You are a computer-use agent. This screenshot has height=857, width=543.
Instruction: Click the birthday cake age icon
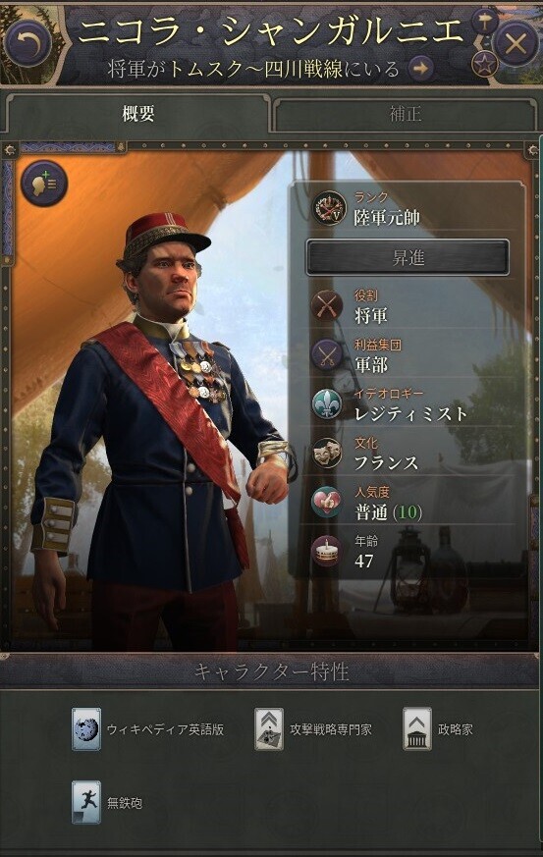coord(327,551)
